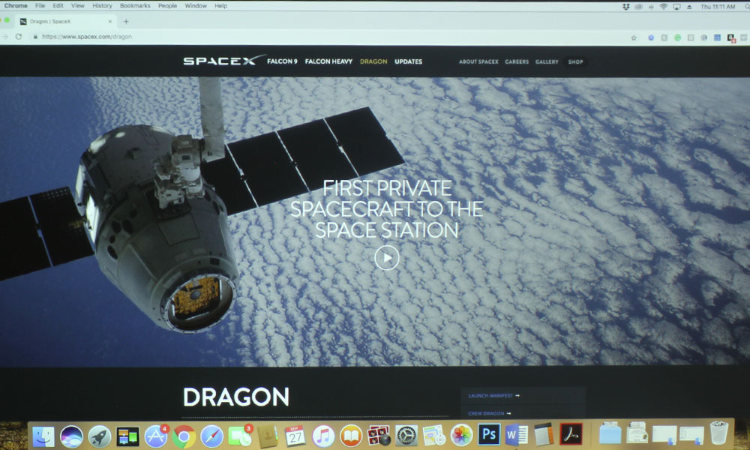750x450 pixels.
Task: Open Launchpad rocket icon in Dock
Action: pos(100,436)
